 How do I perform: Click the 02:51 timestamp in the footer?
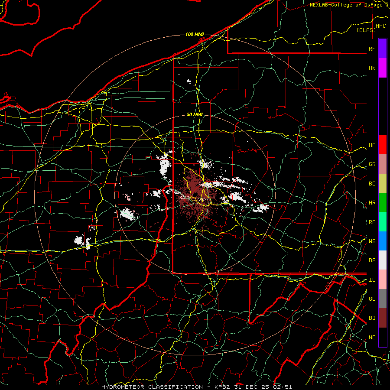(x=282, y=387)
